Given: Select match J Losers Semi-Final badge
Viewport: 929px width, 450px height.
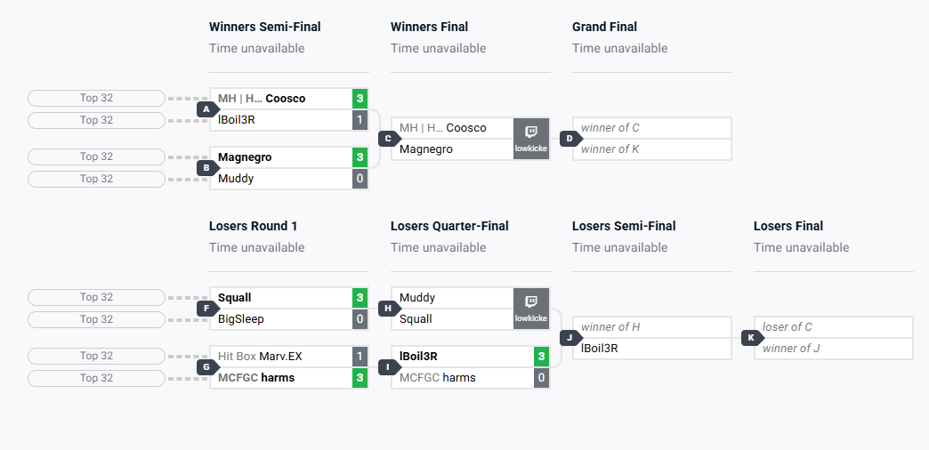Looking at the screenshot, I should 570,338.
